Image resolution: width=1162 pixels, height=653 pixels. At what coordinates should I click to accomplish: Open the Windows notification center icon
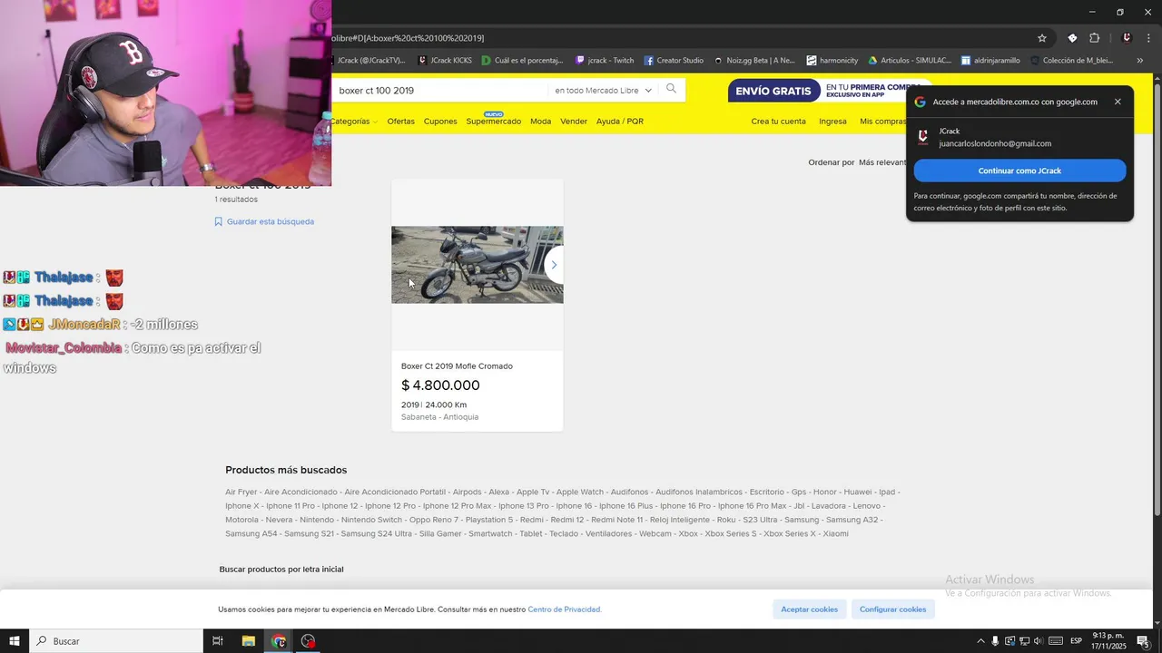pyautogui.click(x=1143, y=641)
